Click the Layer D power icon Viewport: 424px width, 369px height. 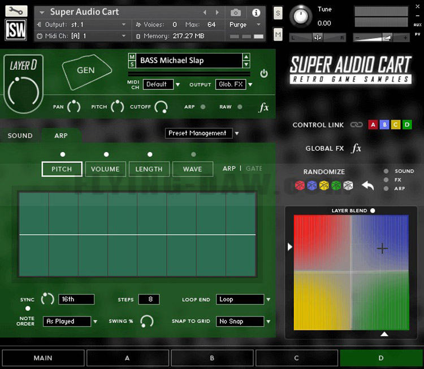pyautogui.click(x=263, y=74)
